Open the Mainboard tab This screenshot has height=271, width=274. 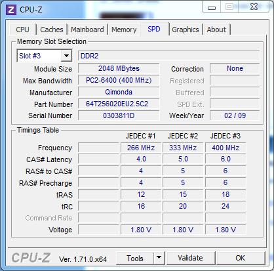coord(87,30)
